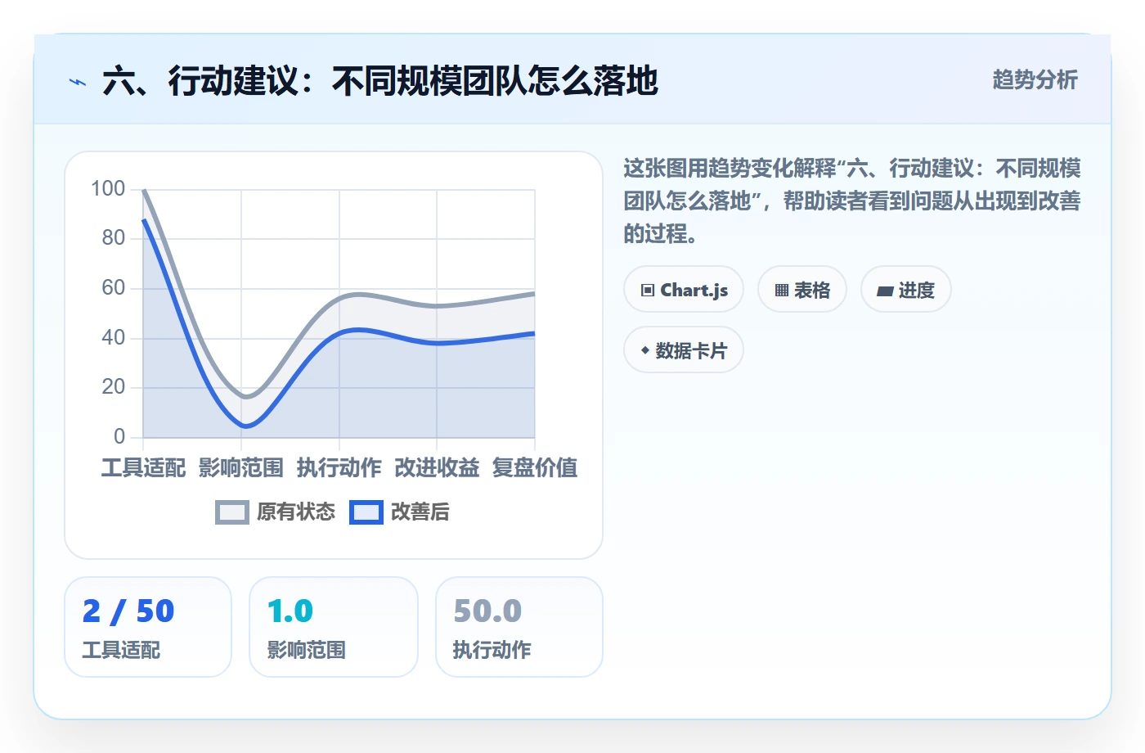Click the 影响范围 x-axis label

pos(241,467)
